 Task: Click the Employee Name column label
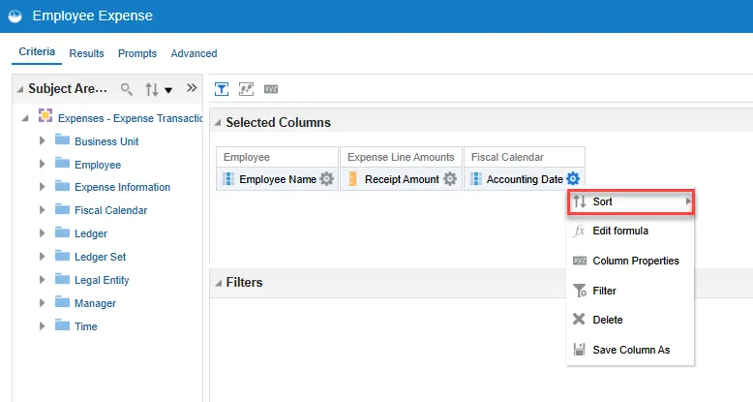(x=278, y=179)
